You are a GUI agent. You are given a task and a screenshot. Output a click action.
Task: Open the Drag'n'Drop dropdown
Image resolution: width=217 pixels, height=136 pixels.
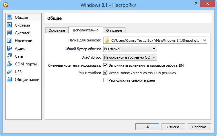pyautogui.click(x=130, y=57)
